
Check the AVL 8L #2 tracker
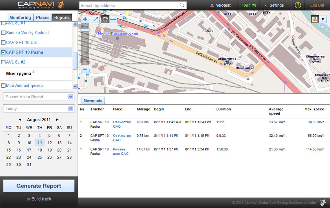click(3, 62)
